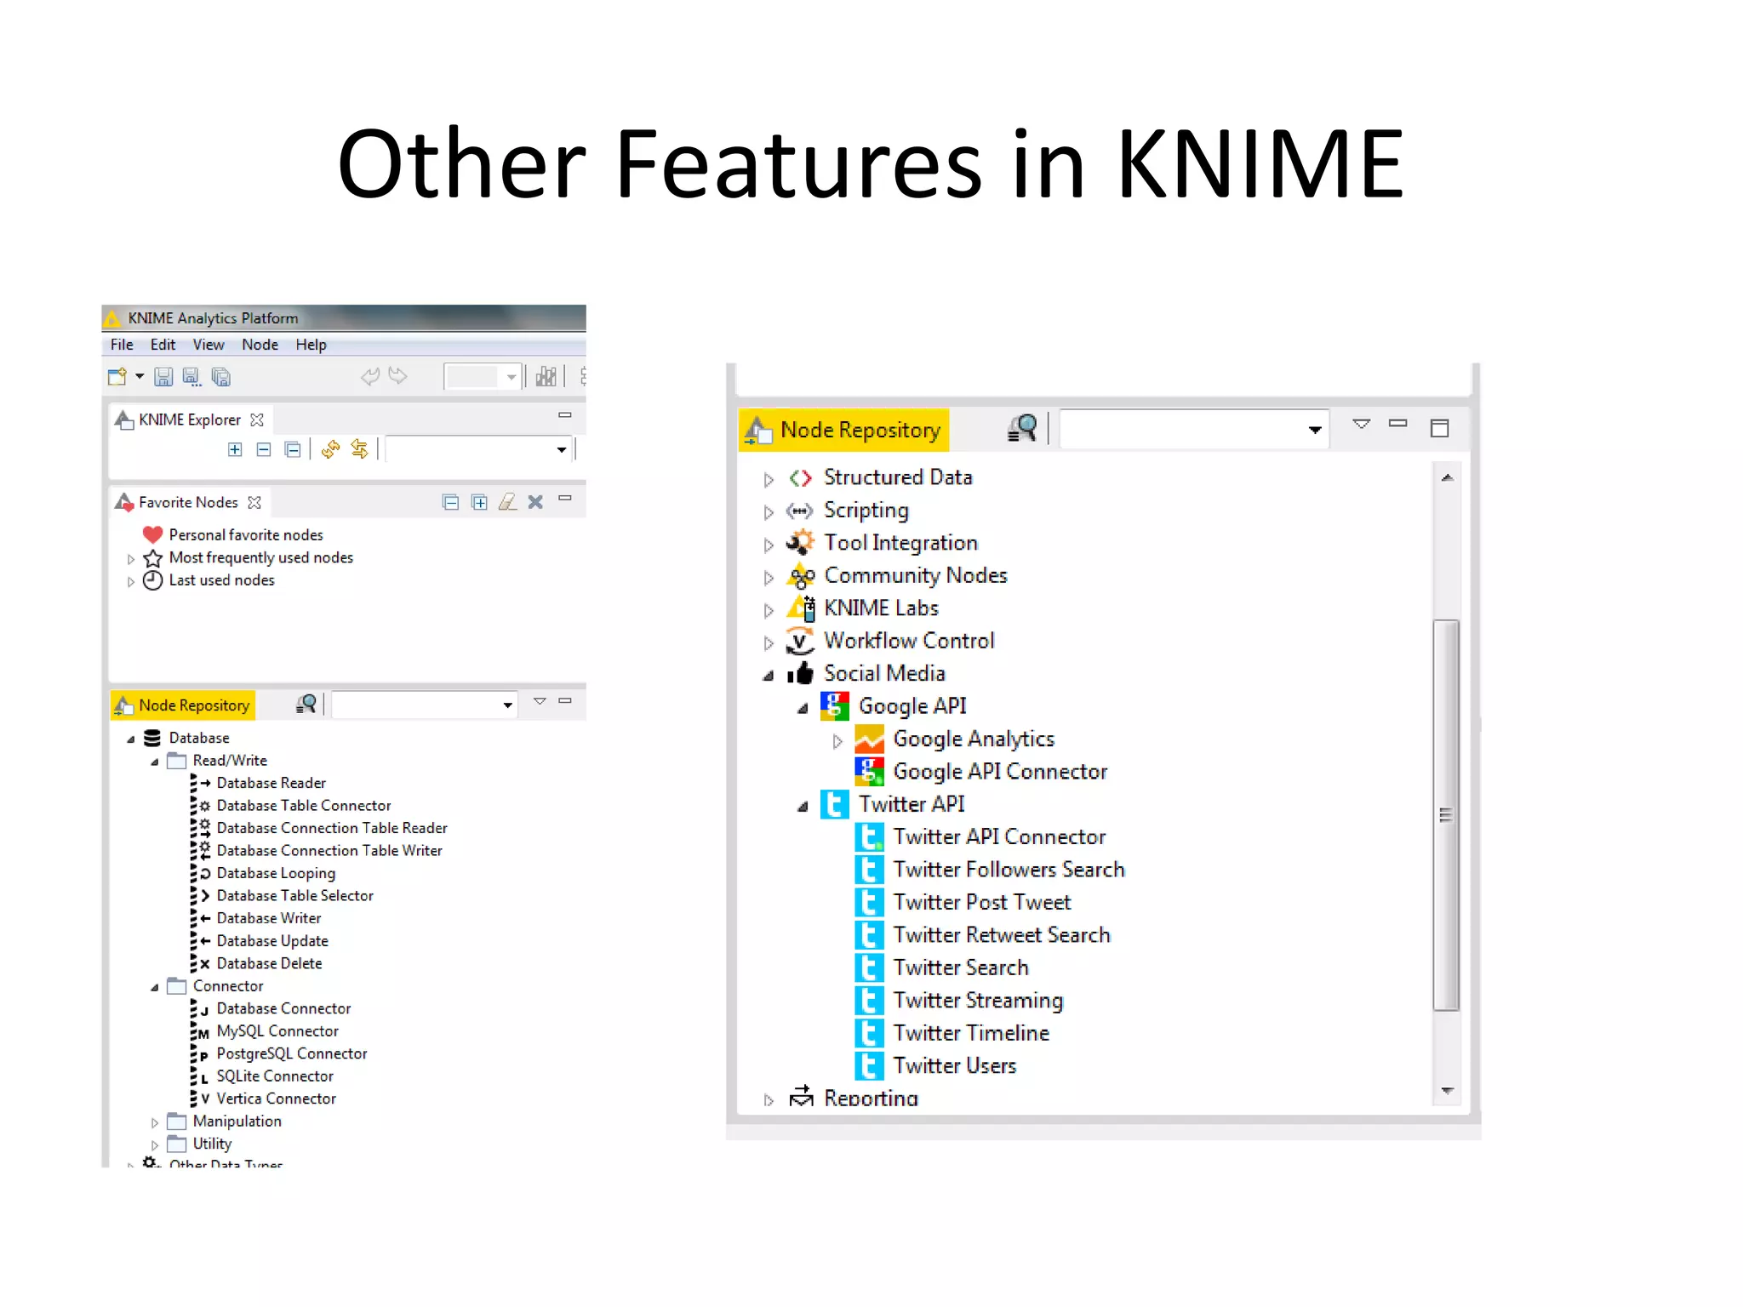This screenshot has width=1743, height=1307.
Task: Open the Help menu
Action: coord(311,345)
